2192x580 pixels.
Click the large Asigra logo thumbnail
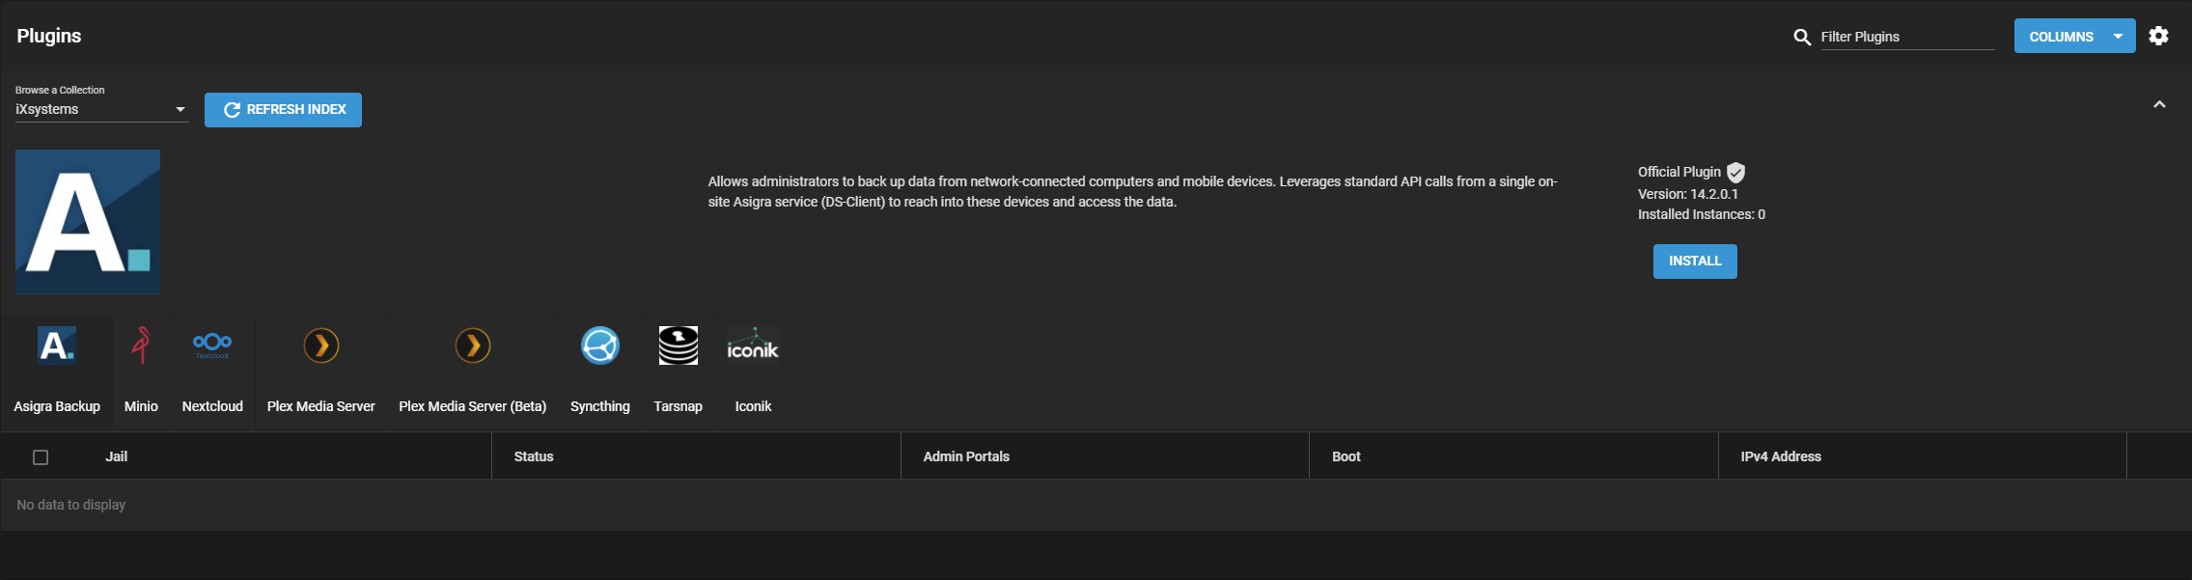tap(88, 222)
